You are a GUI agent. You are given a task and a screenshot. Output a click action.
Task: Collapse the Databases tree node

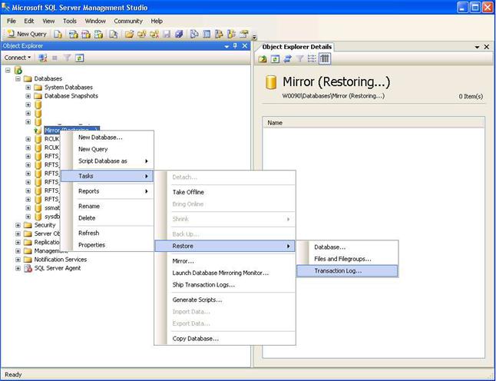click(18, 78)
